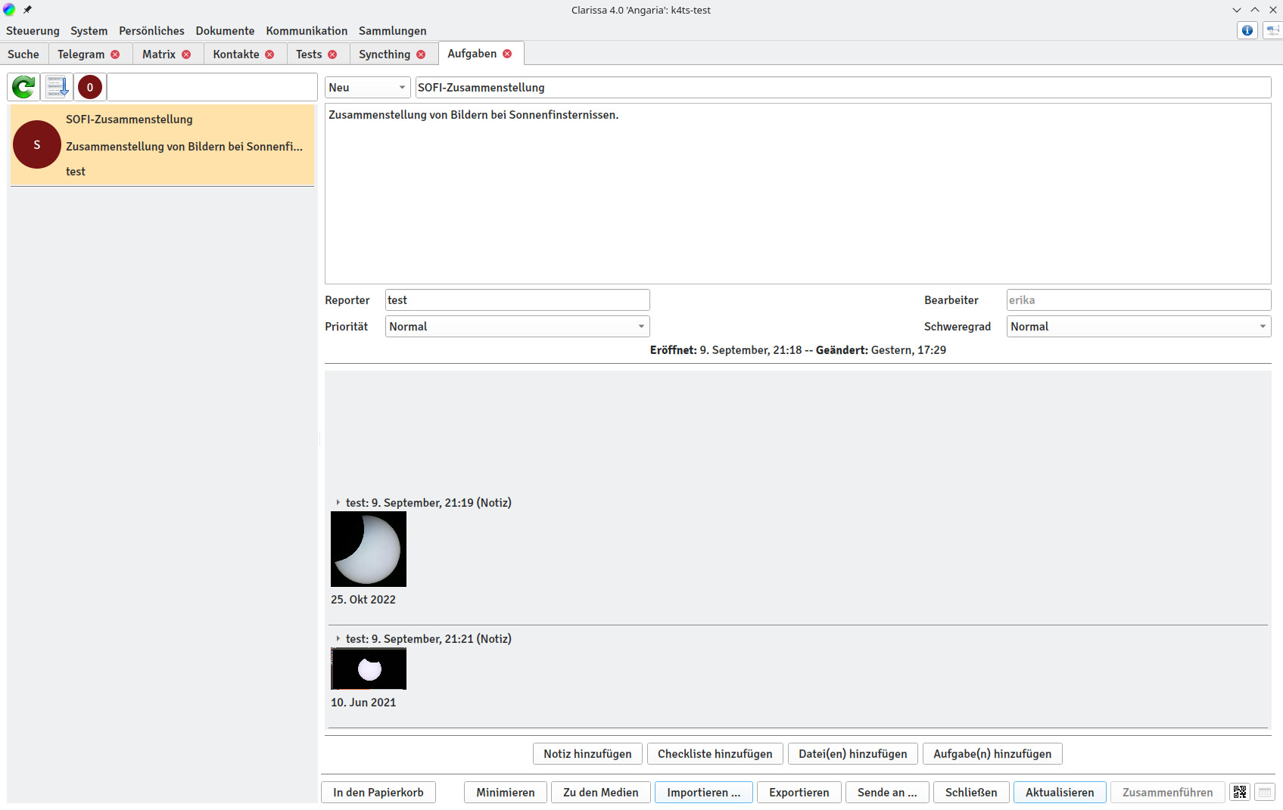Click the Aktualisieren button

1060,792
